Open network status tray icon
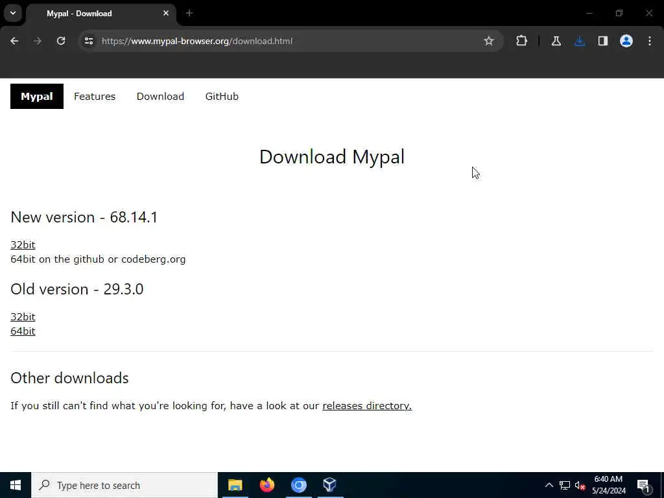The width and height of the screenshot is (664, 498). pos(565,485)
